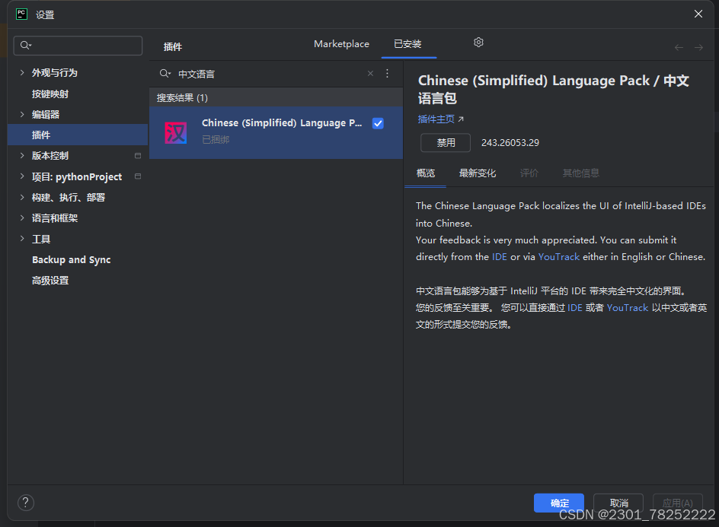Open 其他信息 tab

[581, 173]
